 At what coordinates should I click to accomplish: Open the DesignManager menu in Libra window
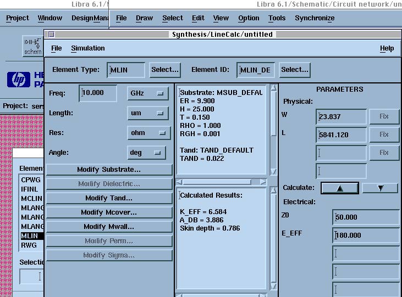pos(90,18)
